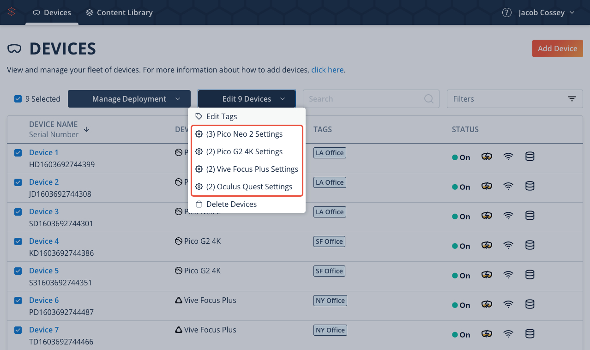
Task: Choose Edit Tags from the menu
Action: (247, 116)
